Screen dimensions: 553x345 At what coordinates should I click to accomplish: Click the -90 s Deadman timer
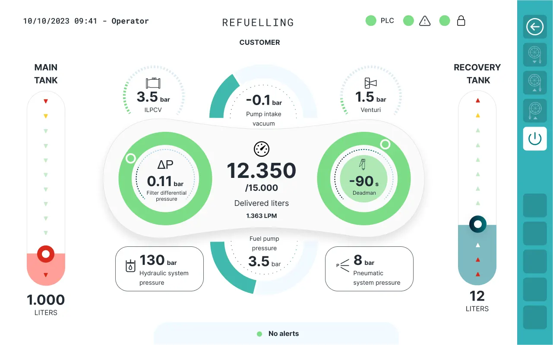364,181
